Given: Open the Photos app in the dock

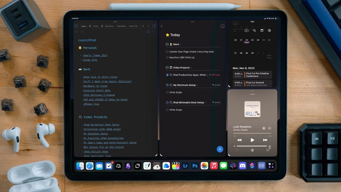Looking at the screenshot, I should click(204, 166).
